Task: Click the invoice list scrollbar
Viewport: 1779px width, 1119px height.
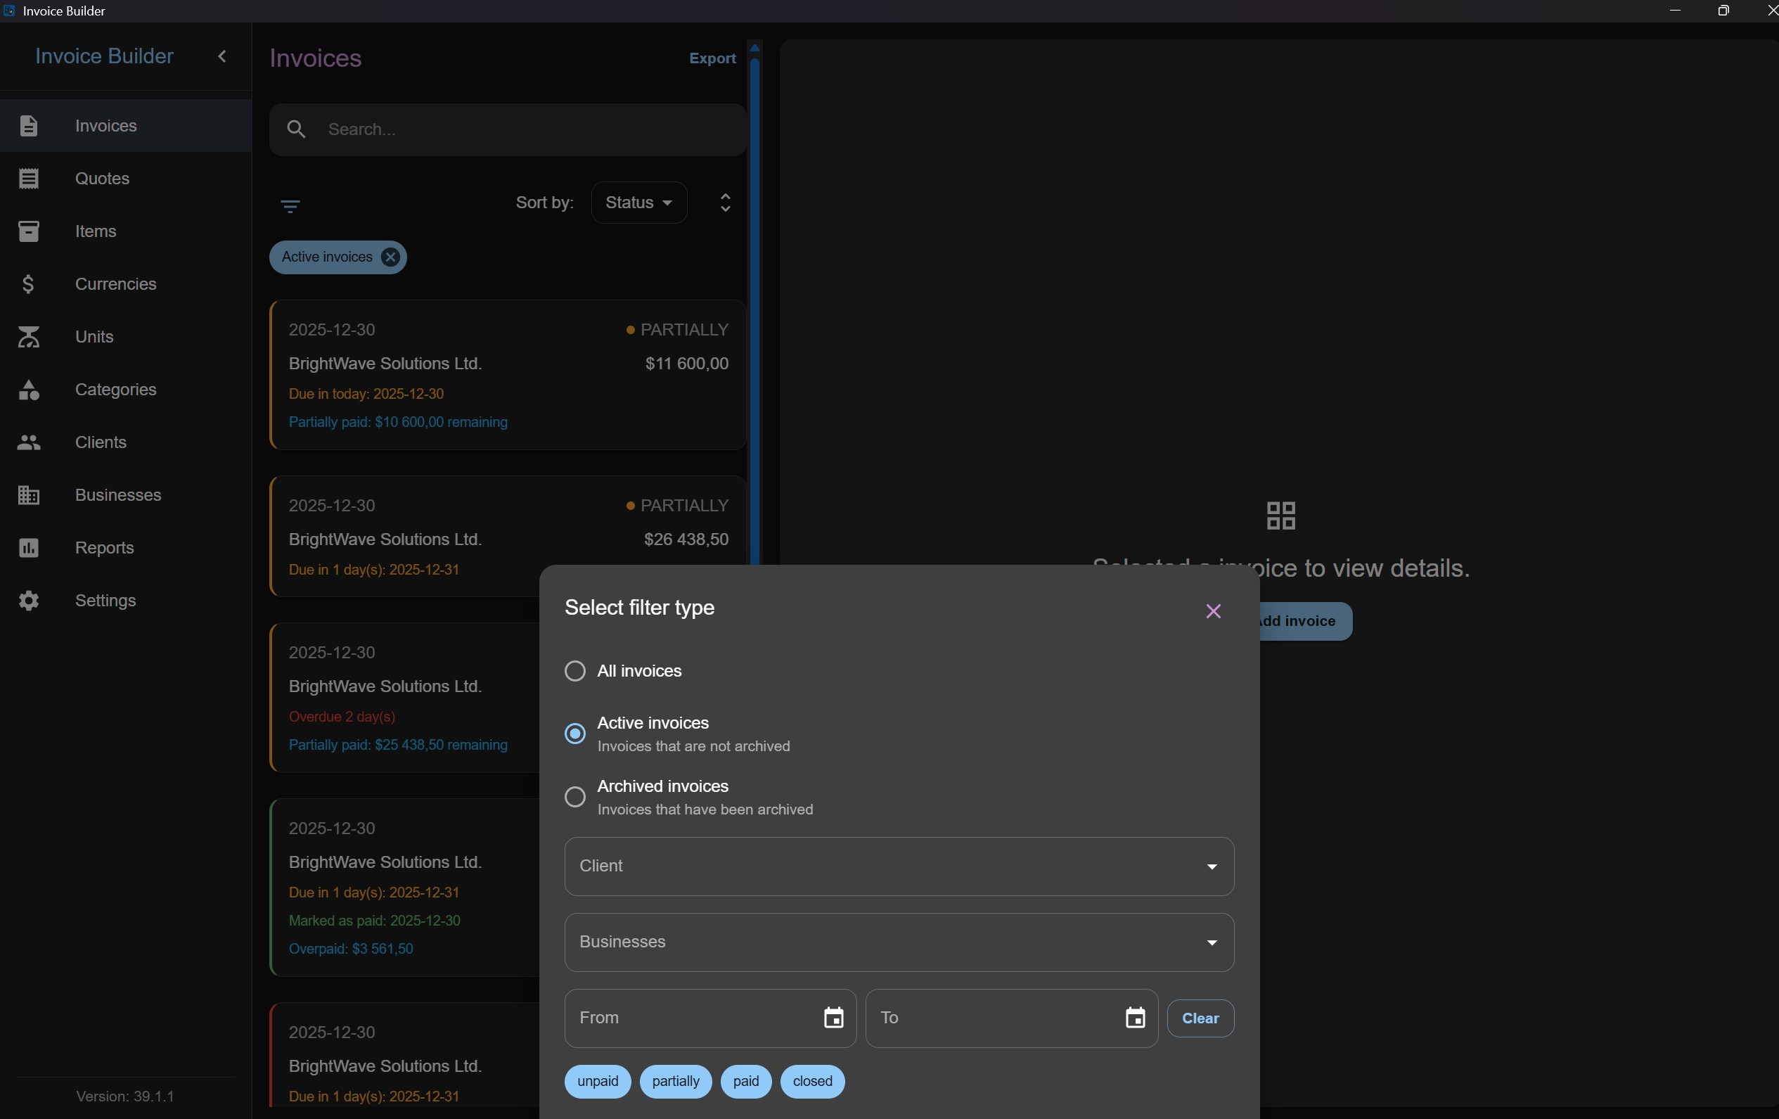Action: (x=754, y=310)
